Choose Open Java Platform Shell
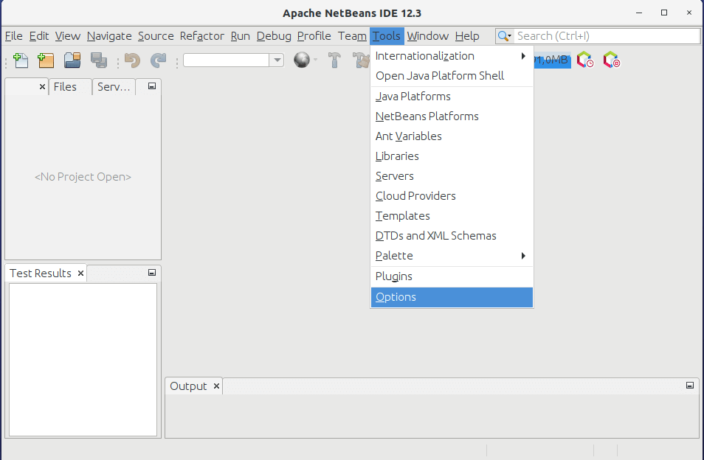 (452, 76)
